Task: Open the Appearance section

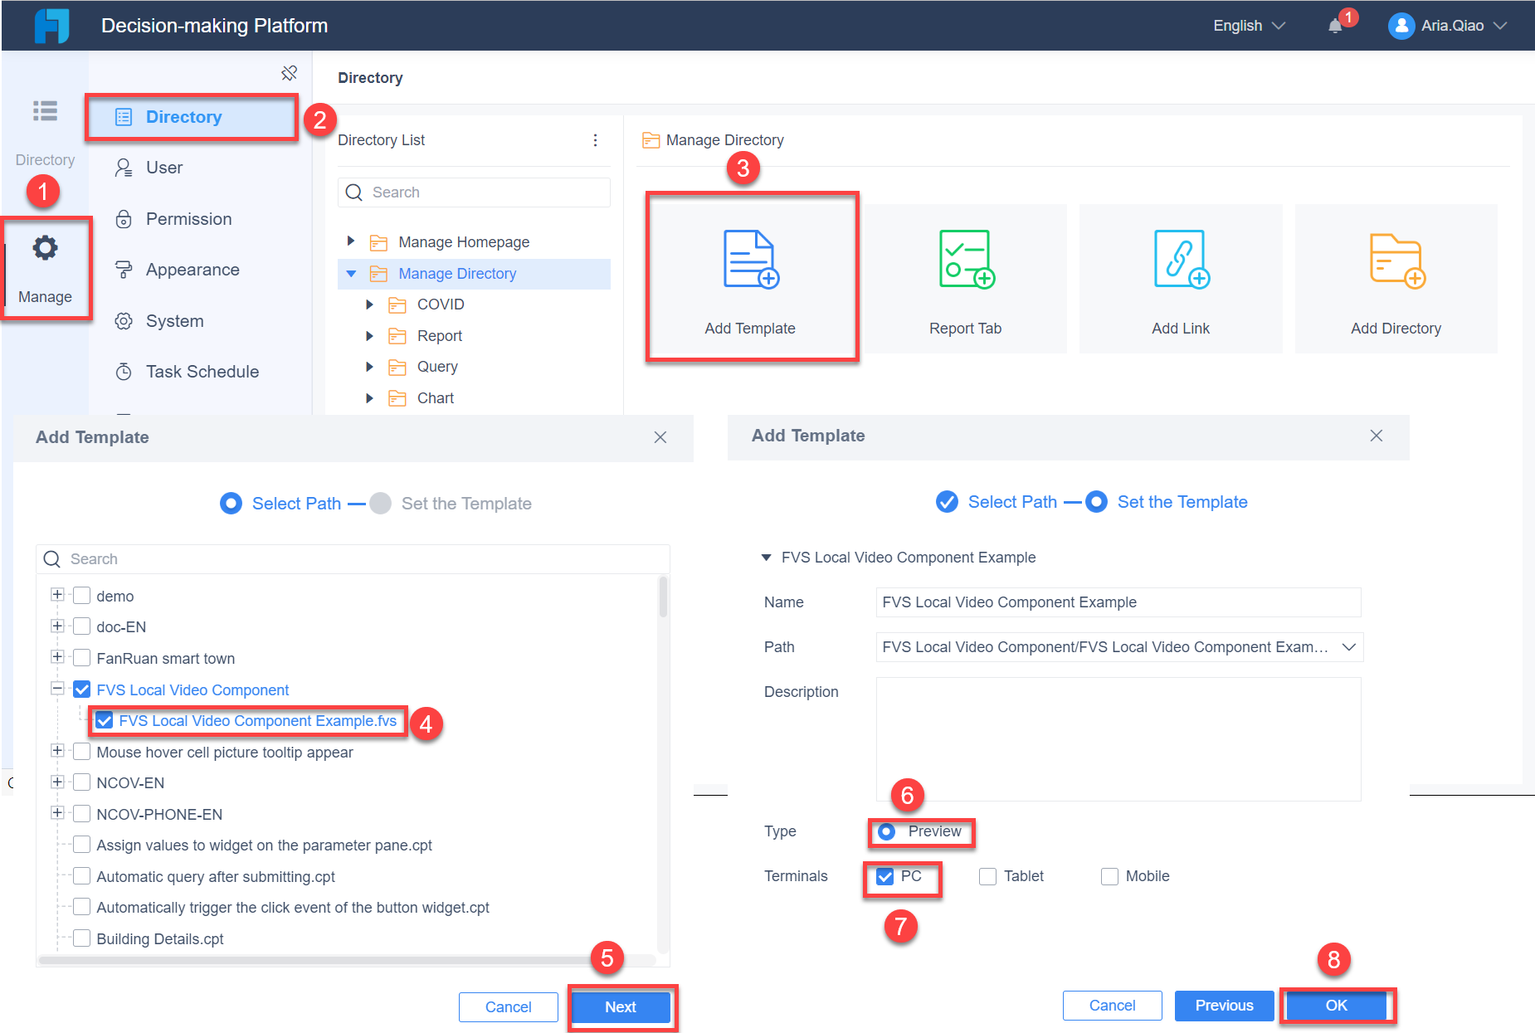Action: coord(192,269)
